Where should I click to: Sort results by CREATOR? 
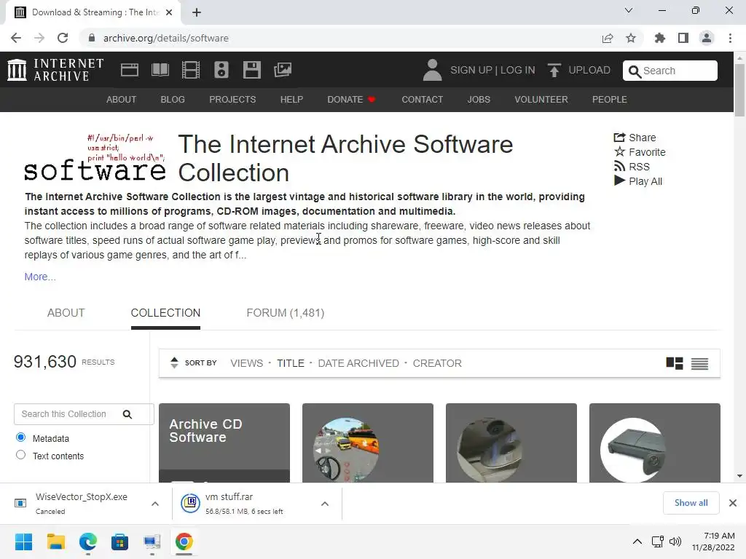437,363
